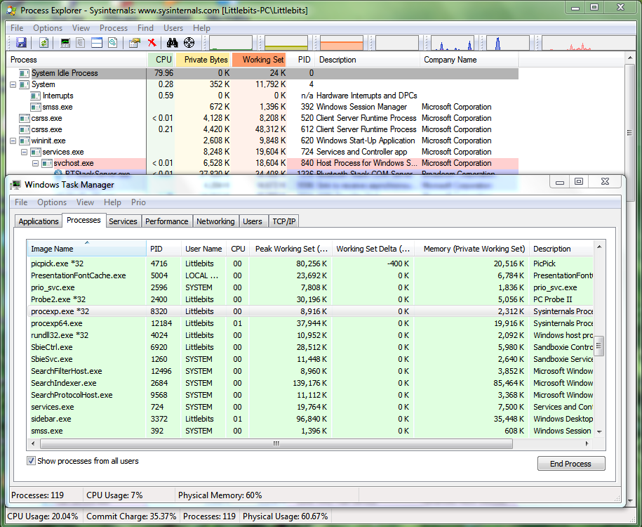The height and width of the screenshot is (527, 642).
Task: Open the Find menu in Process Explorer
Action: 145,28
